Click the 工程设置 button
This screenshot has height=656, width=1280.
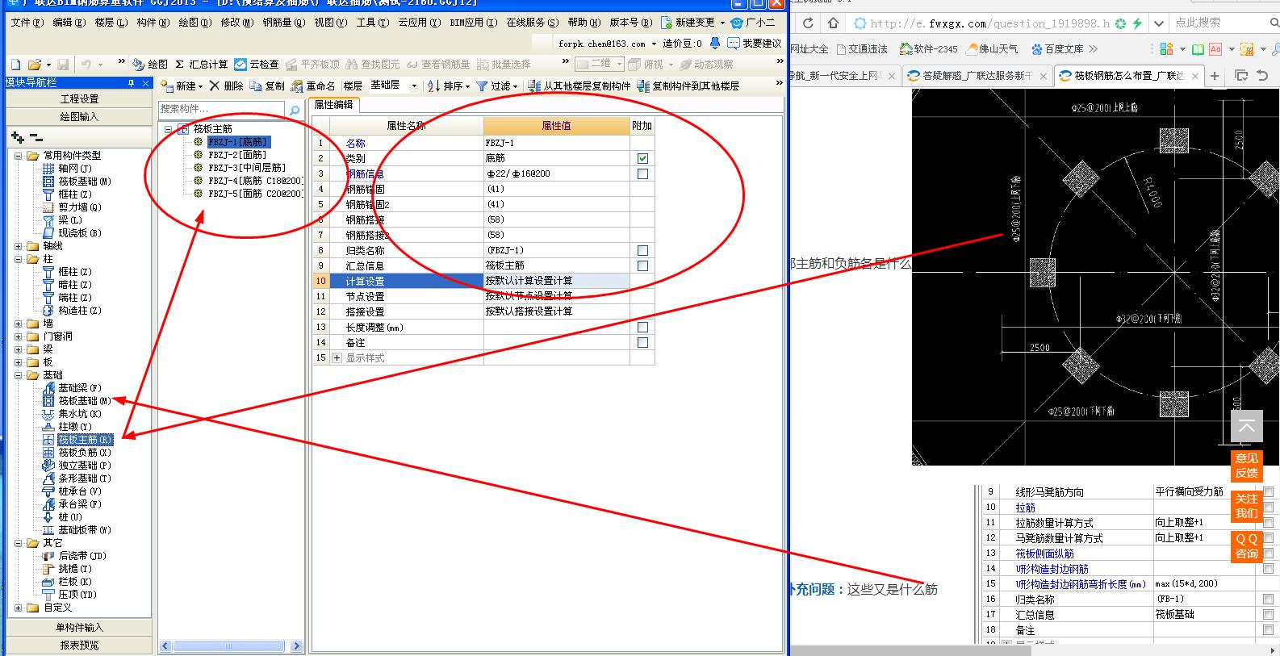click(x=79, y=99)
